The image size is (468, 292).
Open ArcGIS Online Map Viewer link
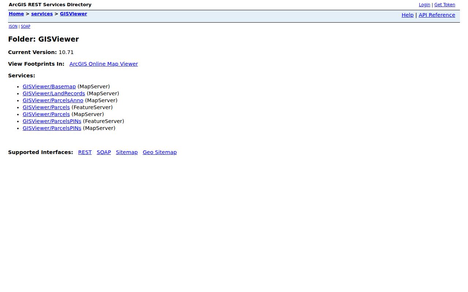[103, 64]
